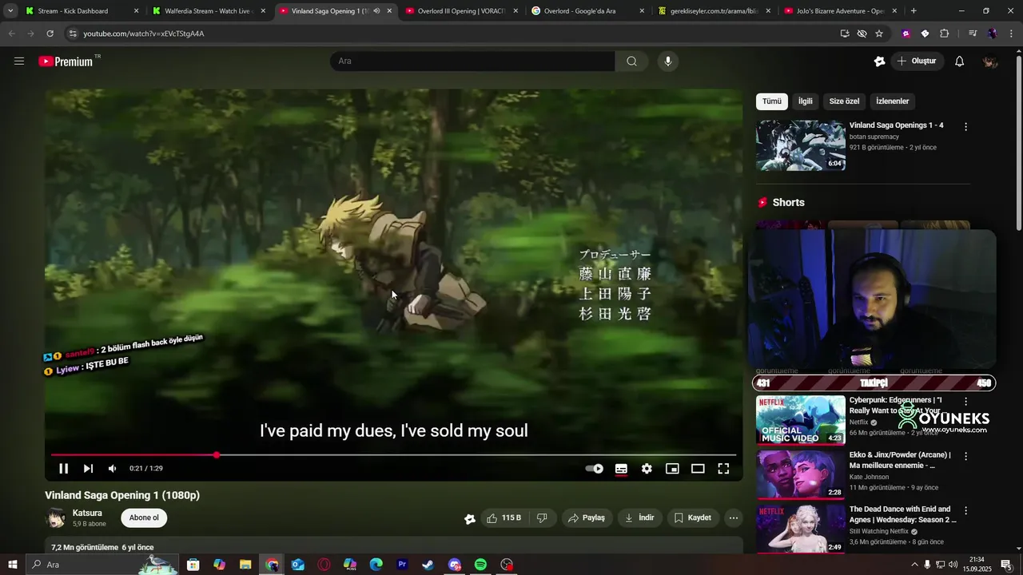This screenshot has width=1023, height=575.
Task: Toggle subtitles/closed captions button
Action: tap(621, 469)
